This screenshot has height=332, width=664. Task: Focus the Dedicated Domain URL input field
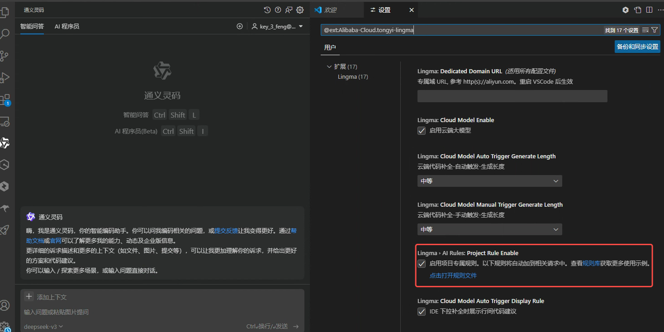point(512,96)
